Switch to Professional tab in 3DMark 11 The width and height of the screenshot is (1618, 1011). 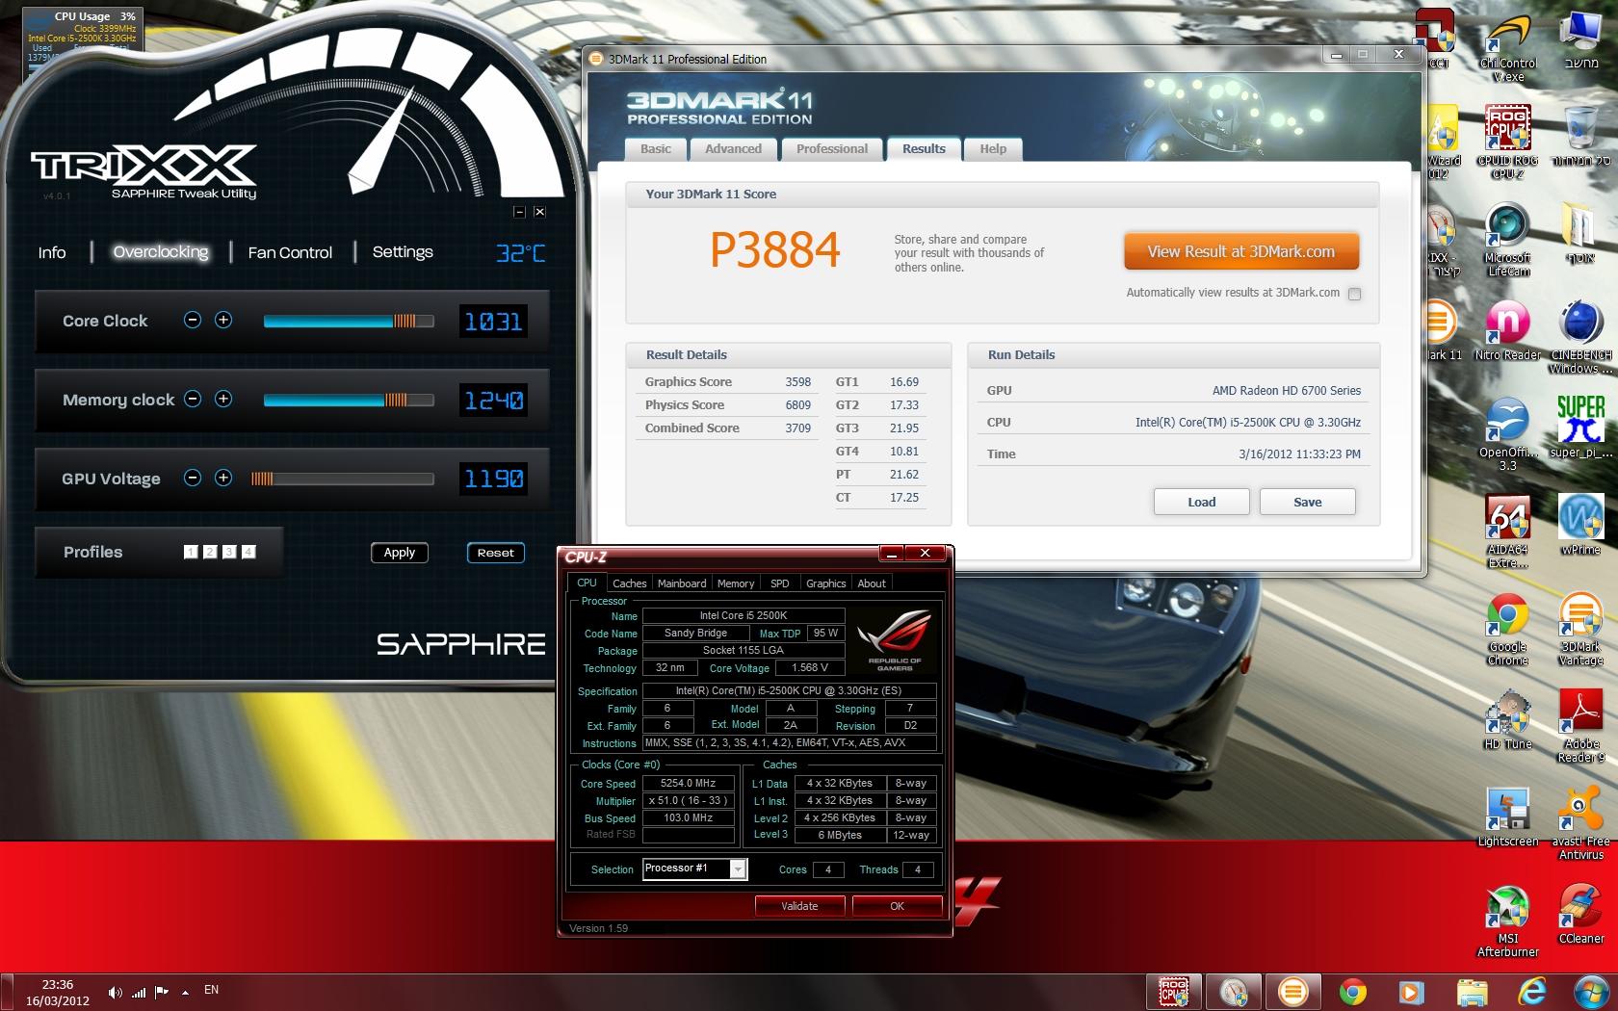tap(832, 149)
